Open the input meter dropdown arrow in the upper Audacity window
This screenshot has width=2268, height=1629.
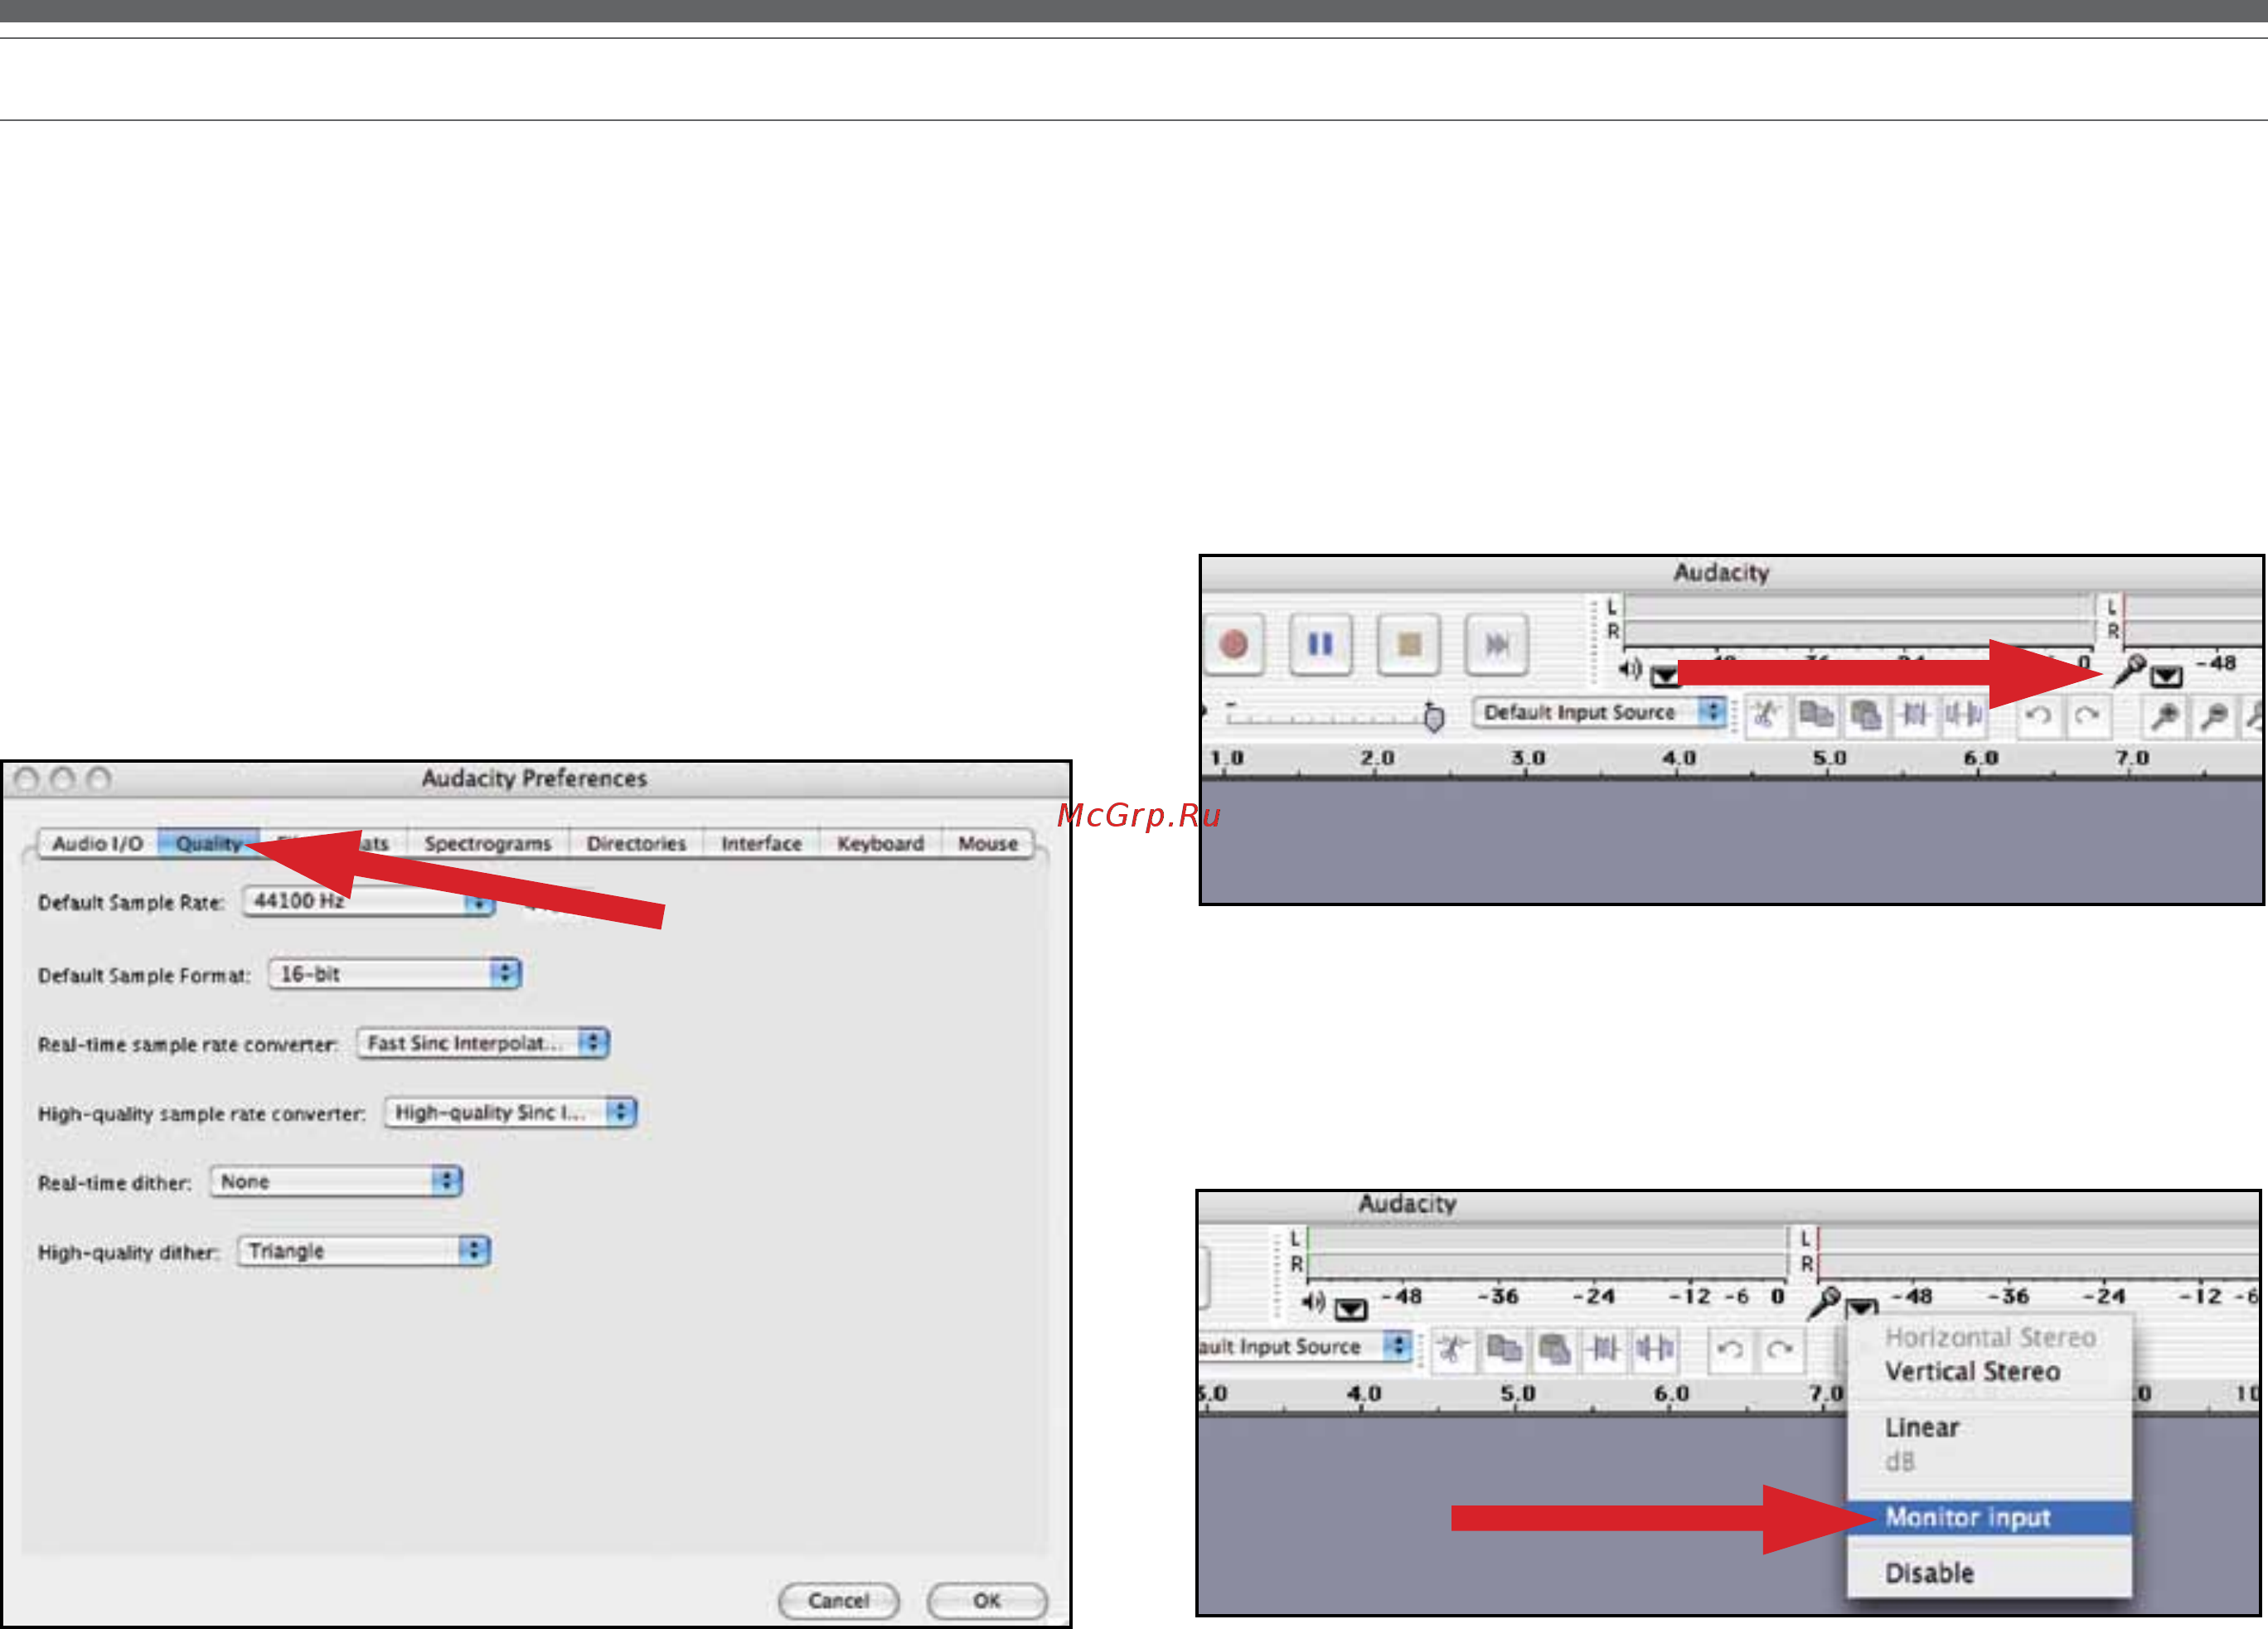coord(2167,676)
